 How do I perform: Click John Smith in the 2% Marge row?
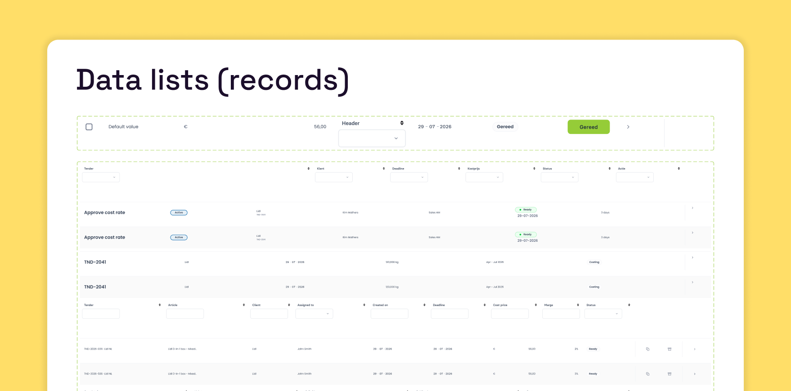point(304,349)
